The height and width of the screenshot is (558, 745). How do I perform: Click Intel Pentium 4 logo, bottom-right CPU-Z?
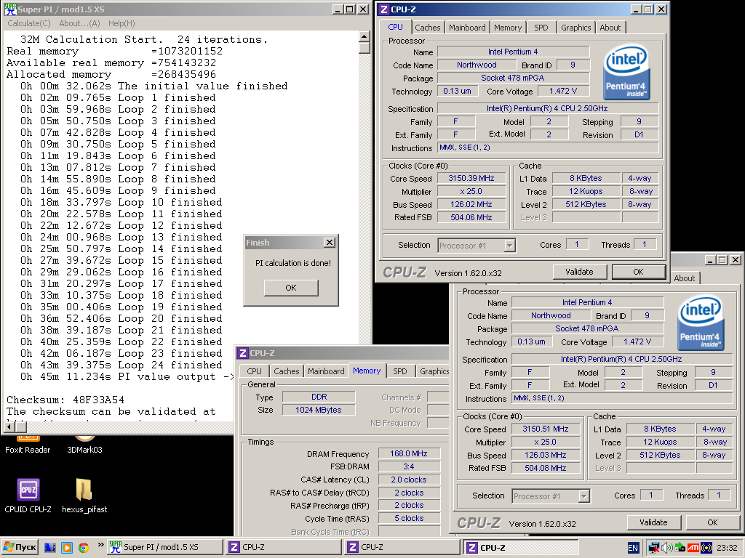pos(701,323)
